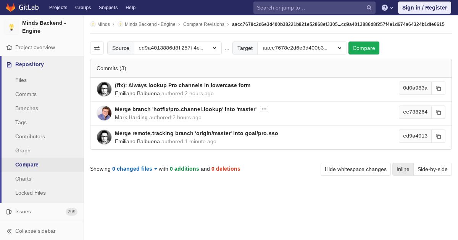Open Compare in sidebar
The width and height of the screenshot is (458, 240).
click(x=27, y=165)
